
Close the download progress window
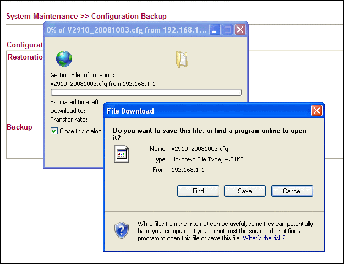click(x=240, y=29)
